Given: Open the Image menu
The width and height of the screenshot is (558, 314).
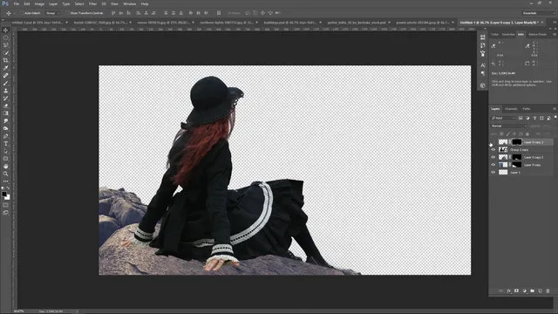Looking at the screenshot, I should pyautogui.click(x=39, y=3).
